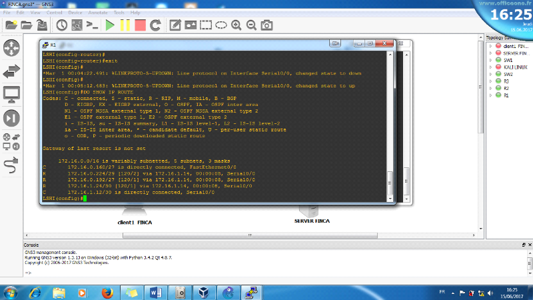The width and height of the screenshot is (533, 300).
Task: Open the View menu
Action: [x=35, y=13]
